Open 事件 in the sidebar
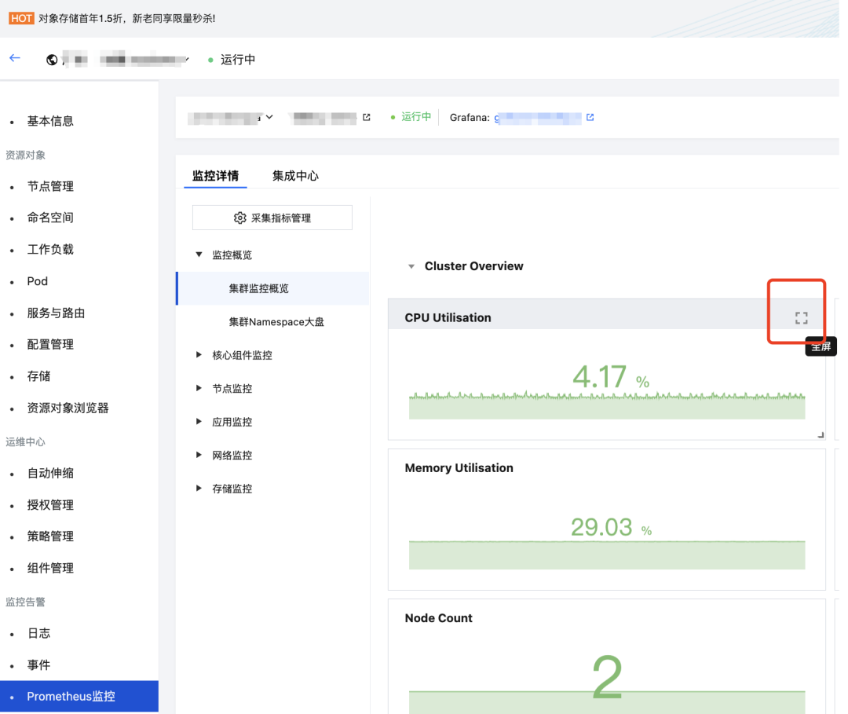This screenshot has height=714, width=848. (x=39, y=665)
